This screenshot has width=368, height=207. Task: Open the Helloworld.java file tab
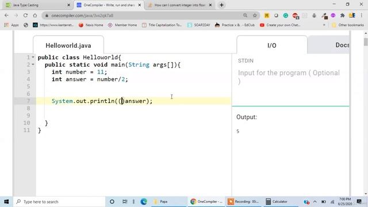(68, 45)
